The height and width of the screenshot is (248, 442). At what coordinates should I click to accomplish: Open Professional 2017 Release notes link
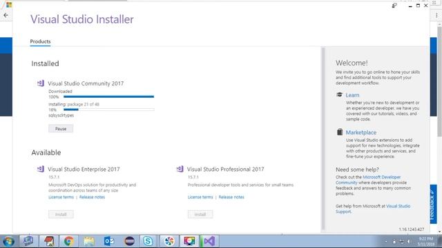[231, 197]
